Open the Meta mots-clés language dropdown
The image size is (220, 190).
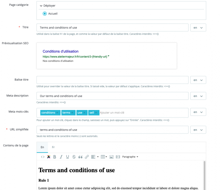tap(198, 112)
